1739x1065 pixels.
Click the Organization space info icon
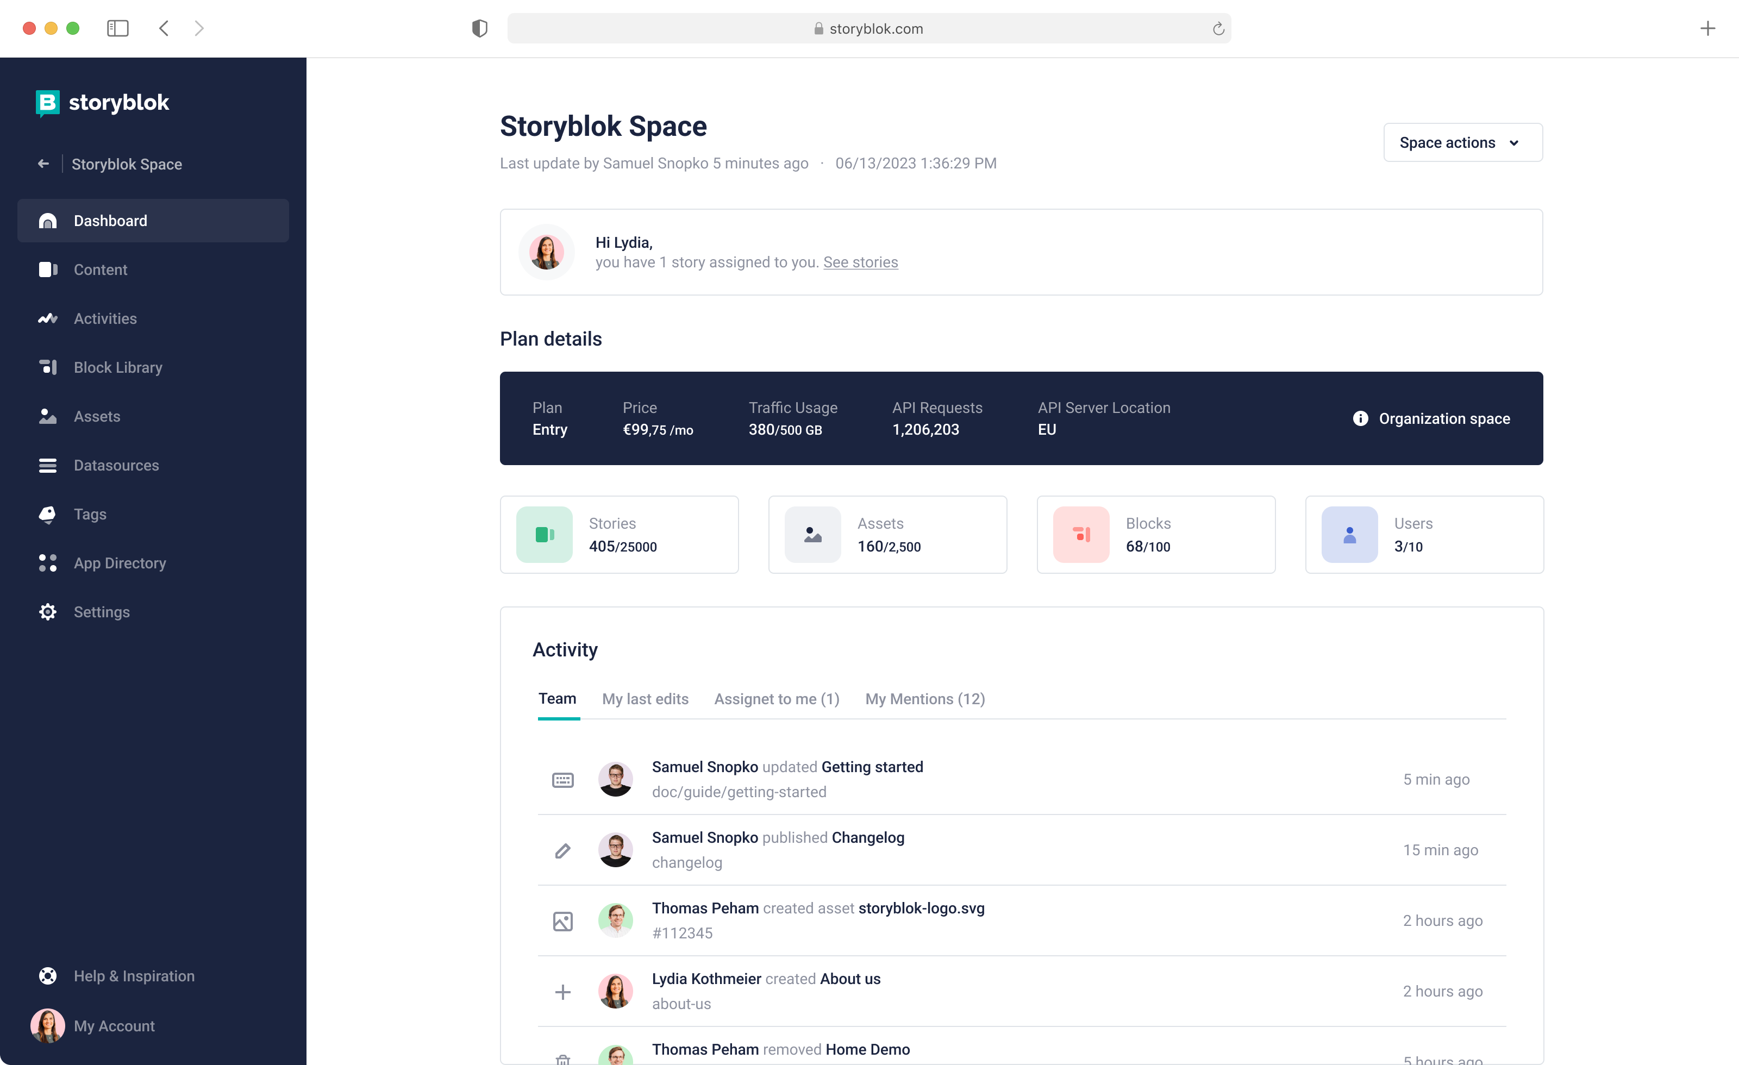coord(1360,418)
